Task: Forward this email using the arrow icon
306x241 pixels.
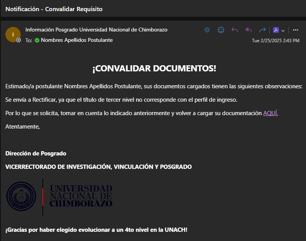Action: point(263,30)
